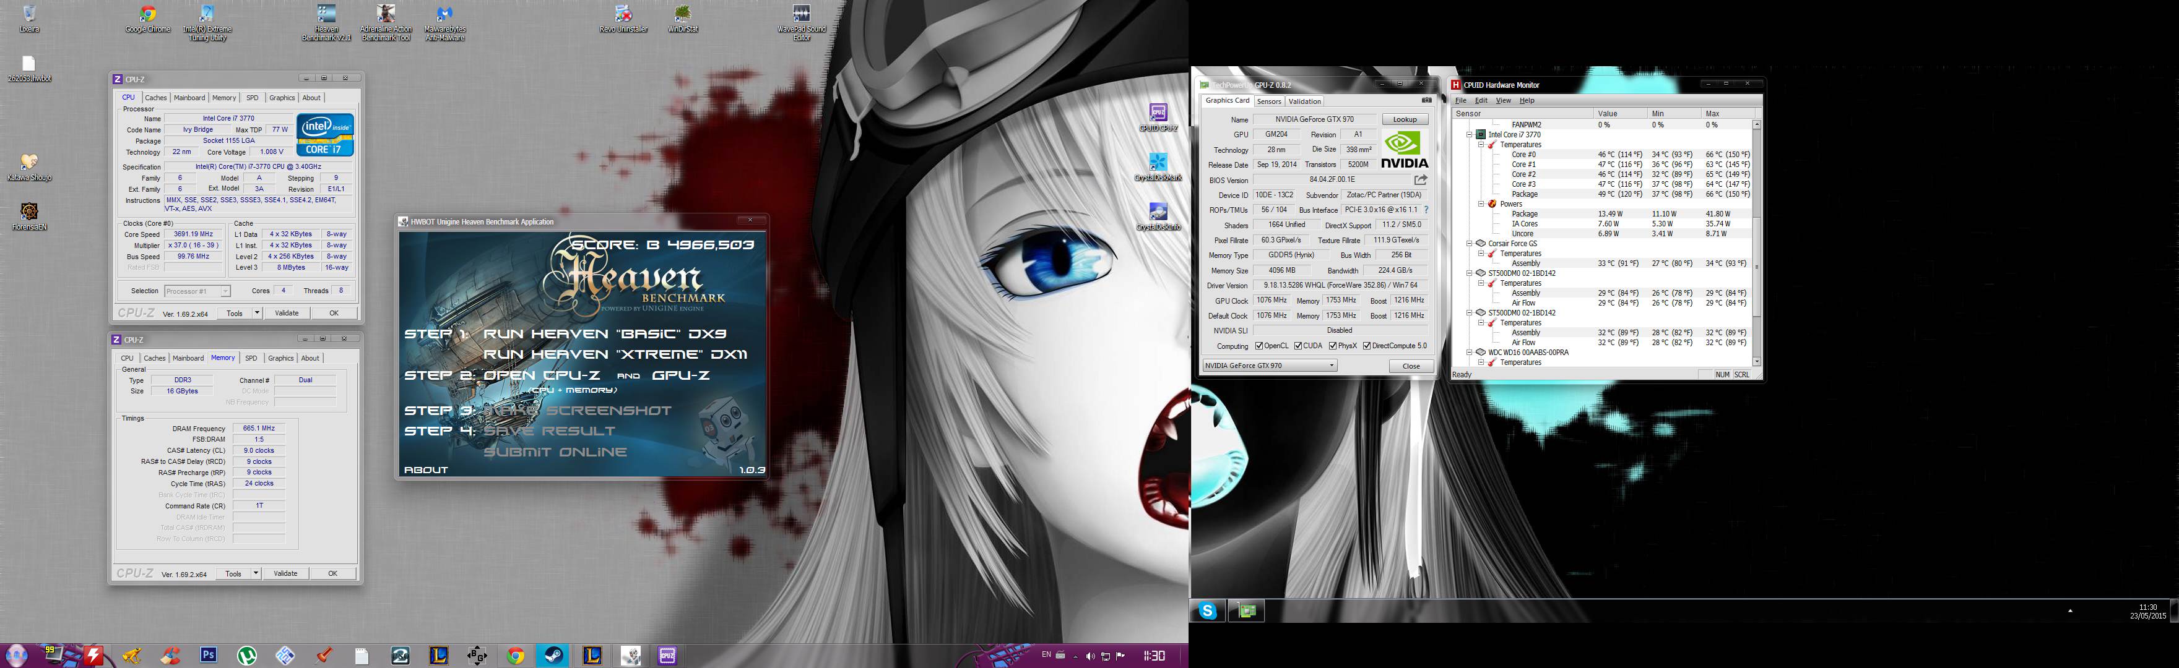The height and width of the screenshot is (668, 2179).
Task: Collapse Temperatures under Intel Core i7 3770
Action: click(1481, 145)
